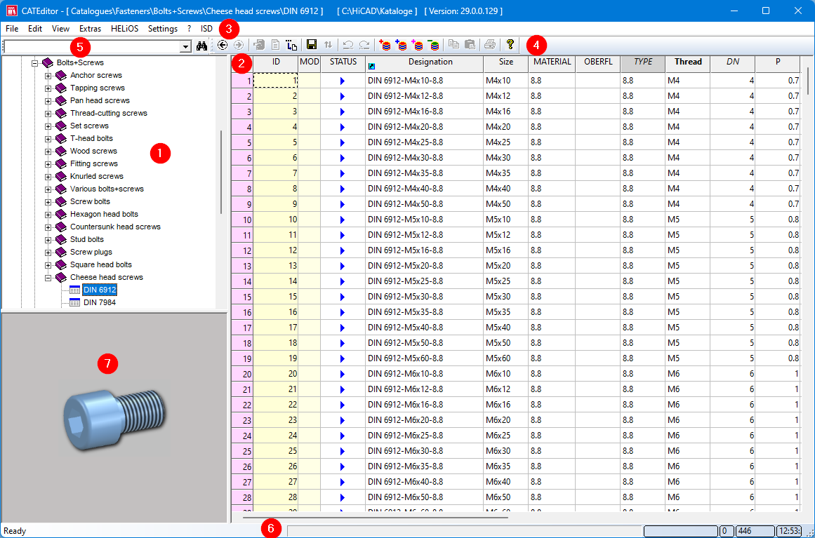815x538 pixels.
Task: Click the DIN 6912-M4x50-8.8 designation cell
Action: pos(425,204)
